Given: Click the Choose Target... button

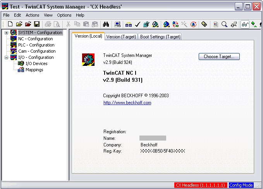Looking at the screenshot, I should coord(219,57).
